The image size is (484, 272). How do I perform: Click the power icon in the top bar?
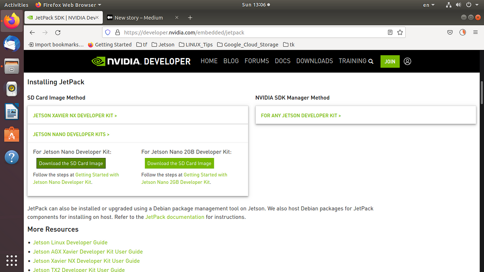(x=468, y=5)
